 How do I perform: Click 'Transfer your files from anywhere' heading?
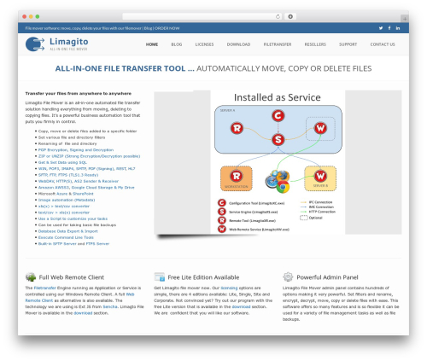click(x=79, y=93)
